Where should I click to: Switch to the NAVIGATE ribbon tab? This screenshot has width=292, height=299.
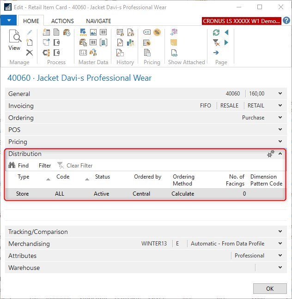[98, 21]
